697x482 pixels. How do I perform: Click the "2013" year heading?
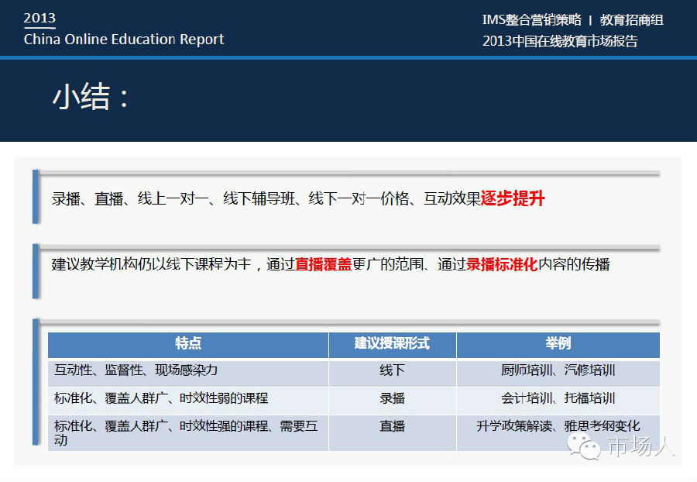(39, 18)
